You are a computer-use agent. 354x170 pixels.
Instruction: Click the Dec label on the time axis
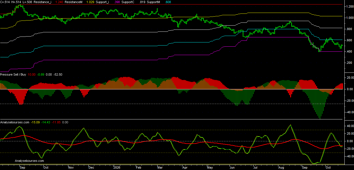(x=91, y=167)
